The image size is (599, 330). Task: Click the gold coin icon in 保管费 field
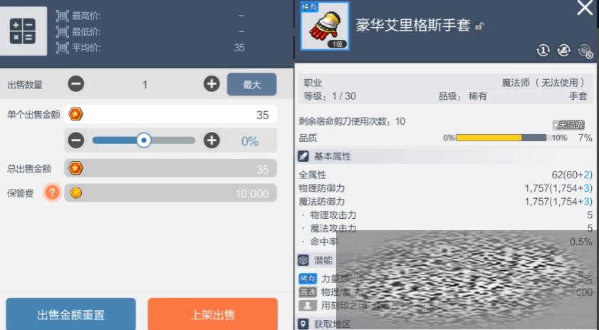click(76, 192)
